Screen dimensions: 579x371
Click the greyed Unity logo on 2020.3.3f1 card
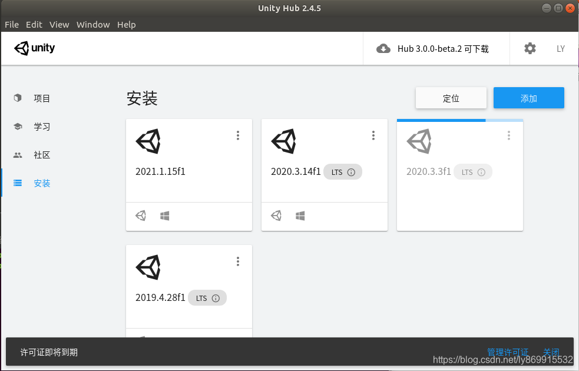419,141
